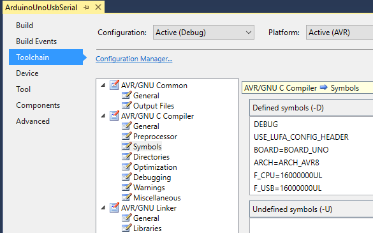The width and height of the screenshot is (373, 233).
Task: Click the Output Files item icon
Action: 126,105
